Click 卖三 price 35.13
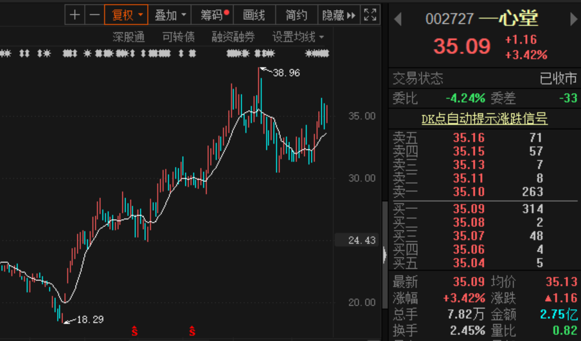This screenshot has width=581, height=341. 469,164
